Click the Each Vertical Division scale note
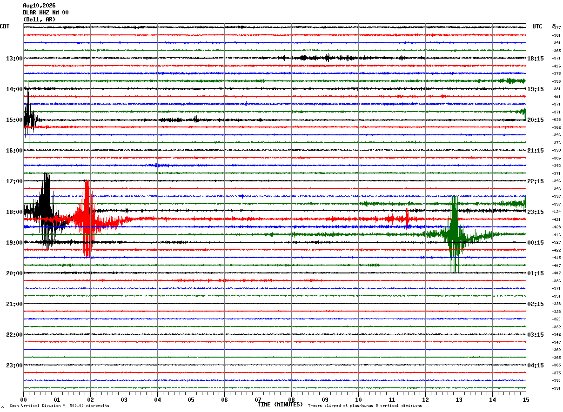Screen dimensions: 563x412 tap(59, 405)
